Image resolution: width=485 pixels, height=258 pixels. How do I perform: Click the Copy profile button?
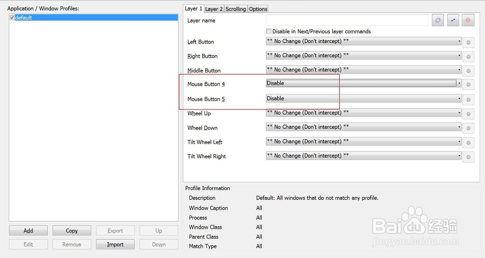[72, 230]
